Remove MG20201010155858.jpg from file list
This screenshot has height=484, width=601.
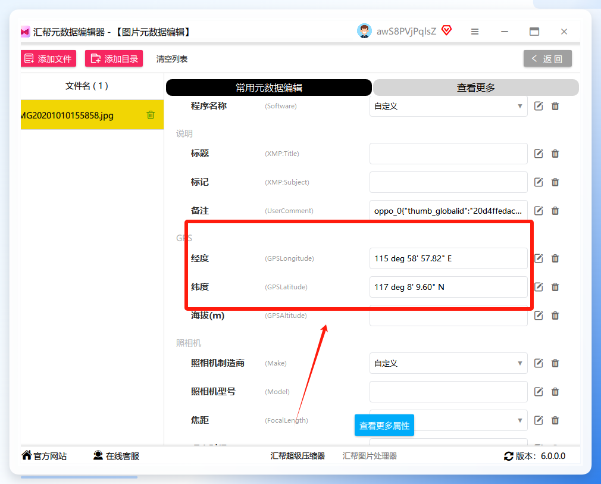pos(151,115)
